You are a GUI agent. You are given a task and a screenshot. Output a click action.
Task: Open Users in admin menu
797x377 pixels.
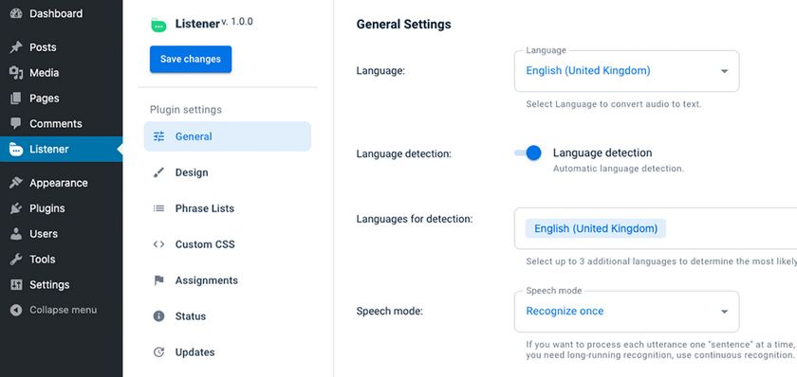[61, 234]
